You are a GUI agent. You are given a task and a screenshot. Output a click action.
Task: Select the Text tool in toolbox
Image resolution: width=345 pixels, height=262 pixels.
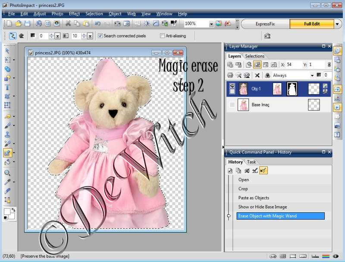pyautogui.click(x=7, y=87)
